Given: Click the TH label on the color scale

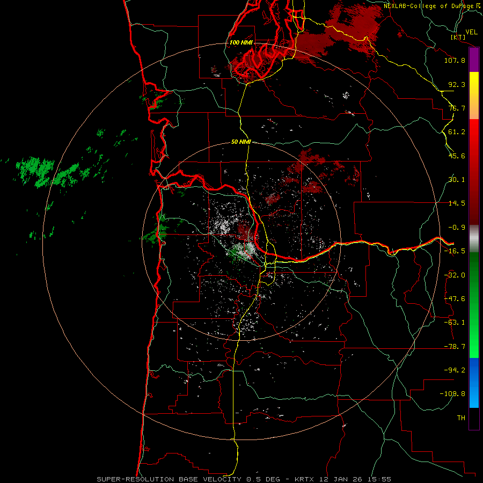Looking at the screenshot, I should (x=461, y=418).
